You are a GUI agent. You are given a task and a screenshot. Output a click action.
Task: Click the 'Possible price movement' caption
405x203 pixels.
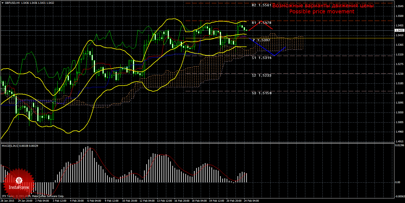[322, 11]
